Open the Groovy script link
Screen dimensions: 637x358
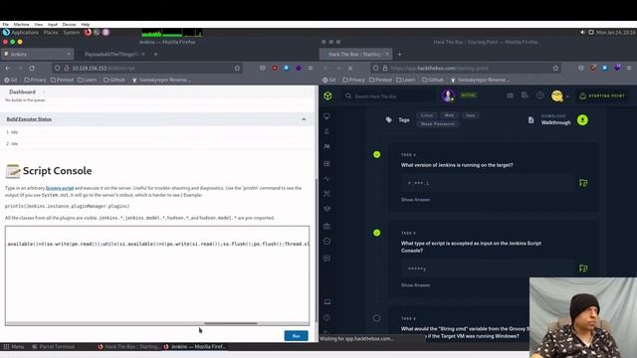[x=60, y=188]
